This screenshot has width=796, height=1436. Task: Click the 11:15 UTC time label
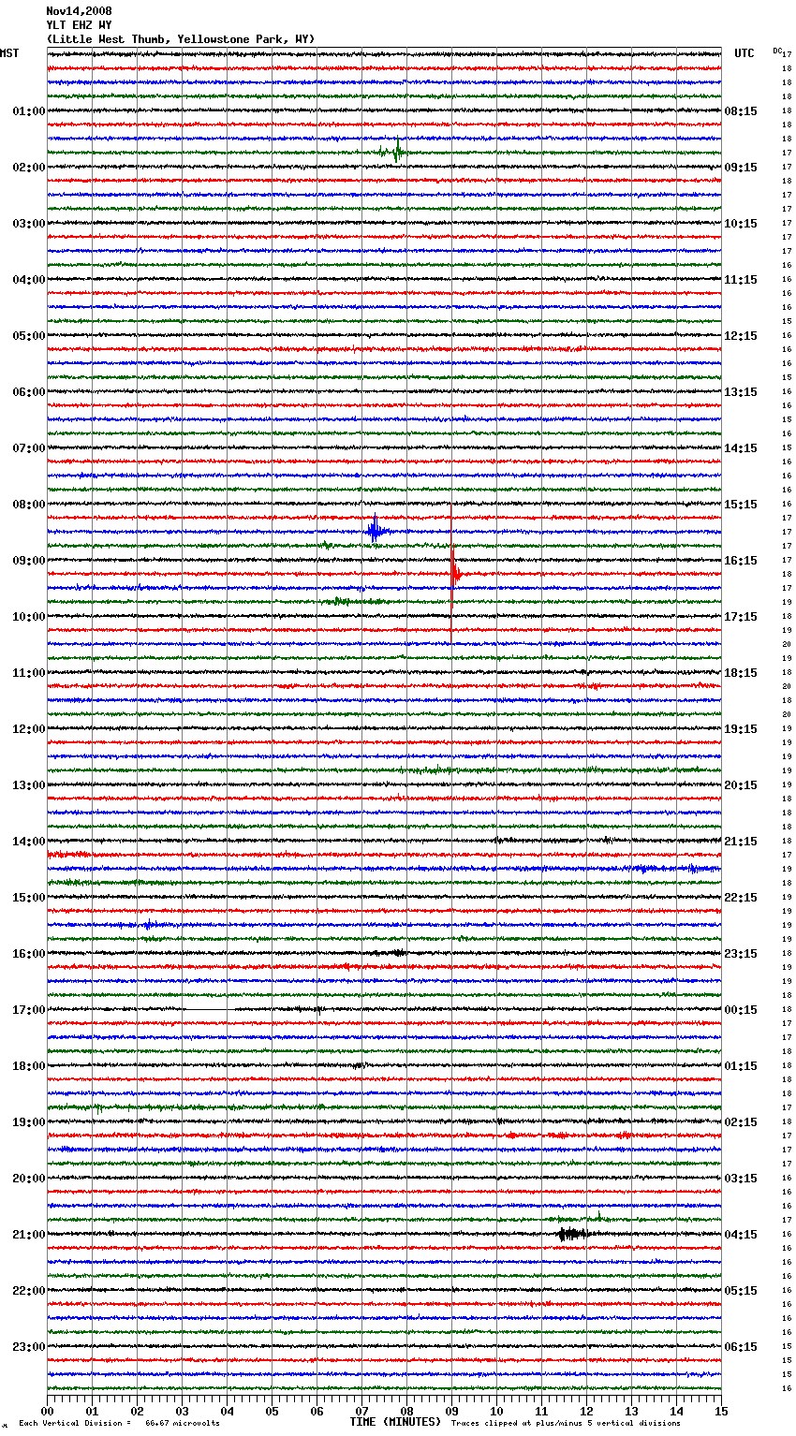(741, 280)
